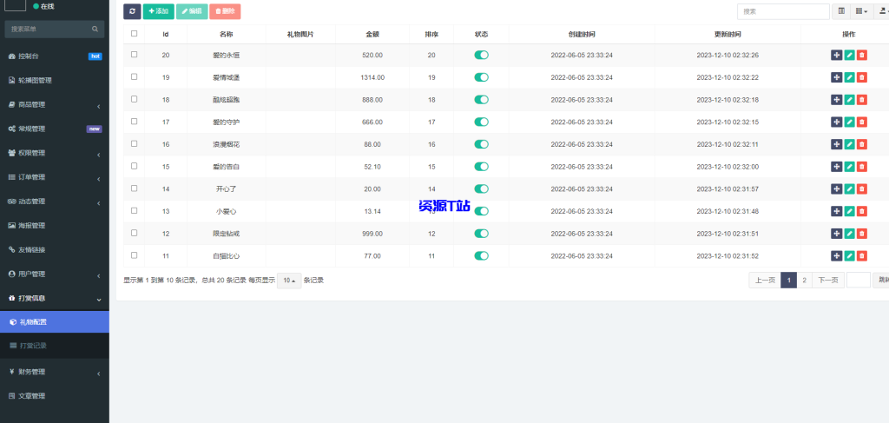
Task: Open the page size dropdown showing 10
Action: pos(289,281)
